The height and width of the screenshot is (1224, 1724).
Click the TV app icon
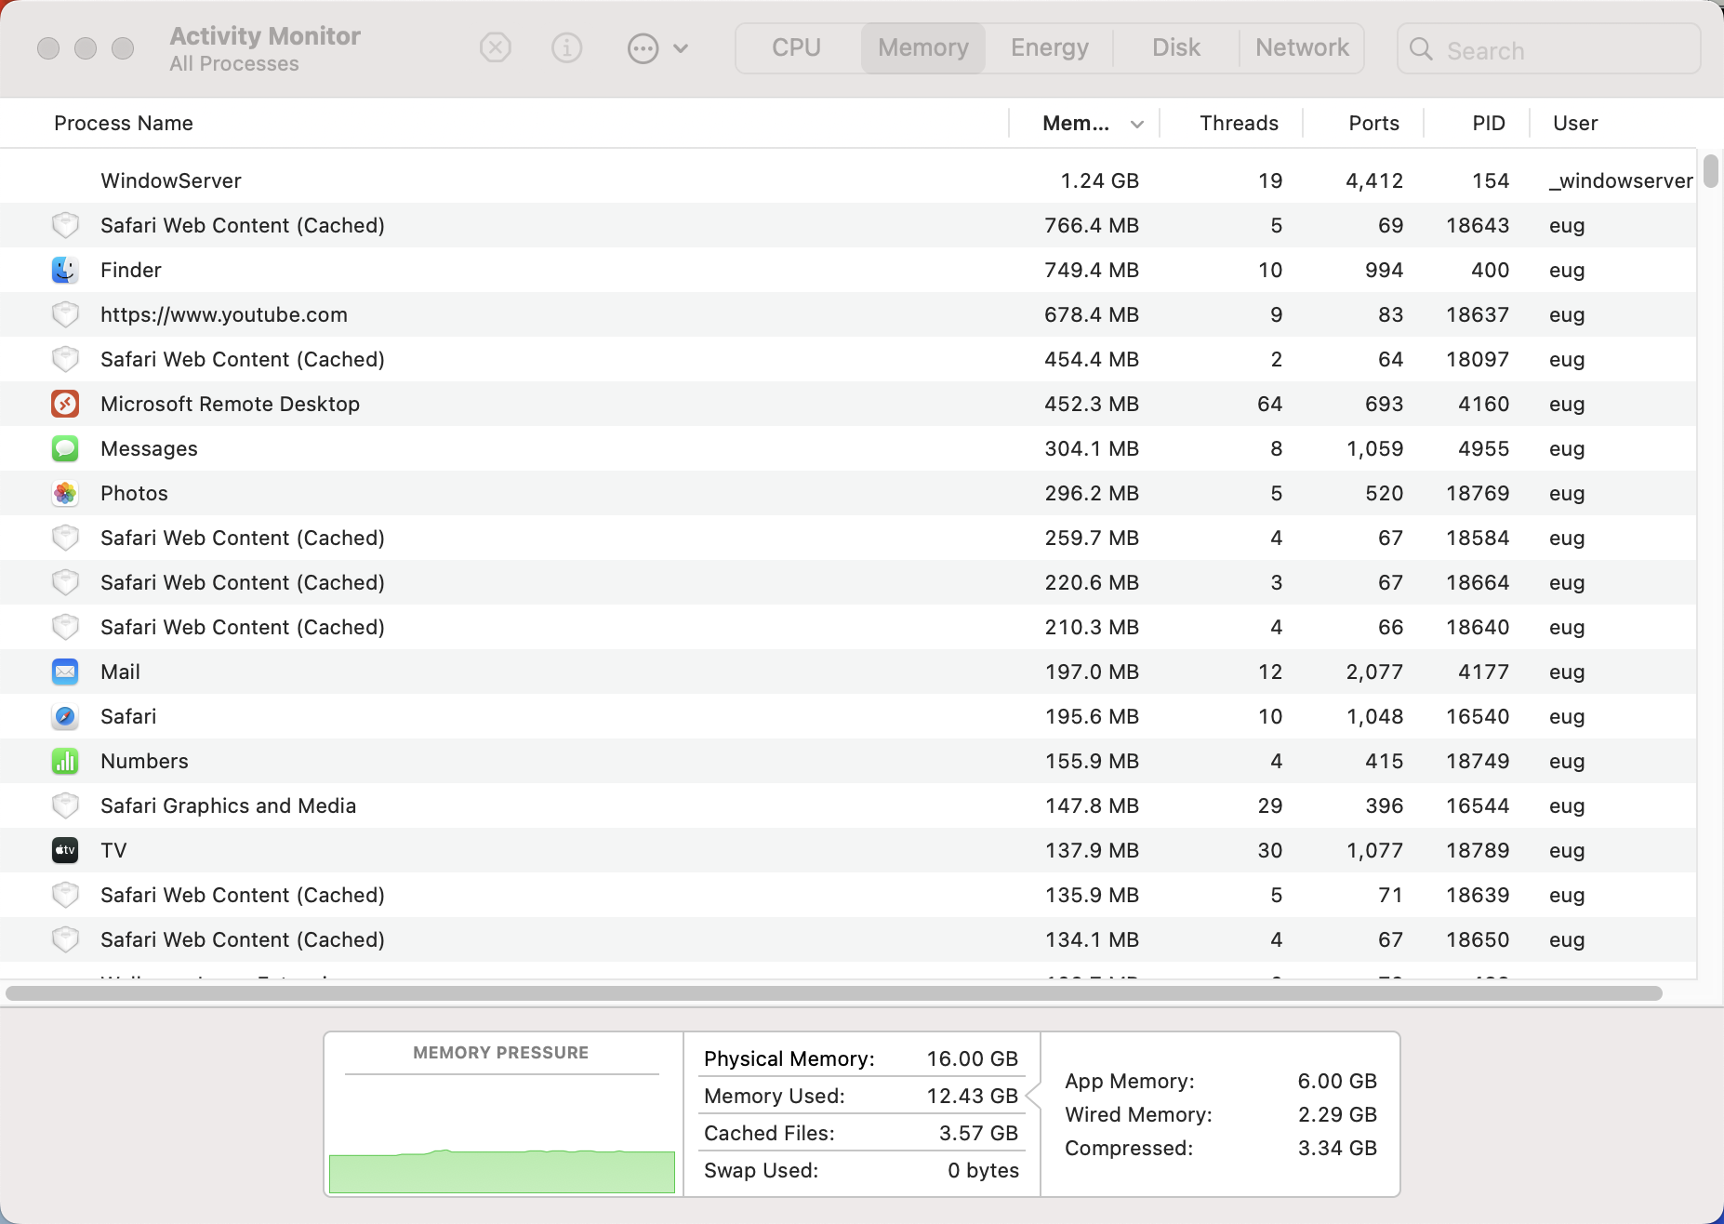pos(65,850)
